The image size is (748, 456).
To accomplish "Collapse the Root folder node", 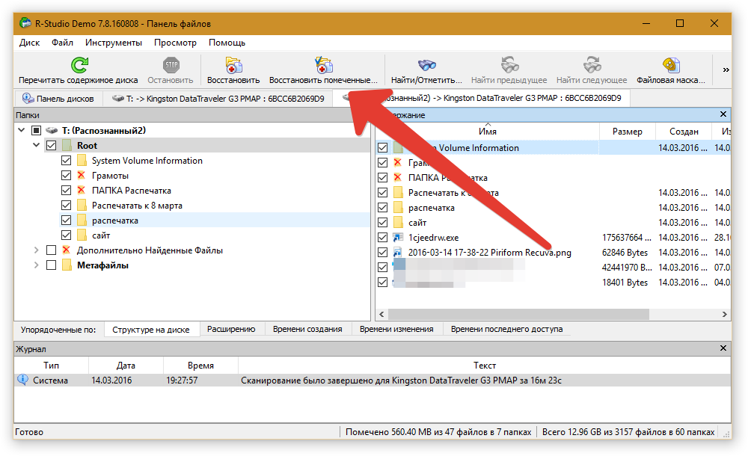I will tap(36, 145).
